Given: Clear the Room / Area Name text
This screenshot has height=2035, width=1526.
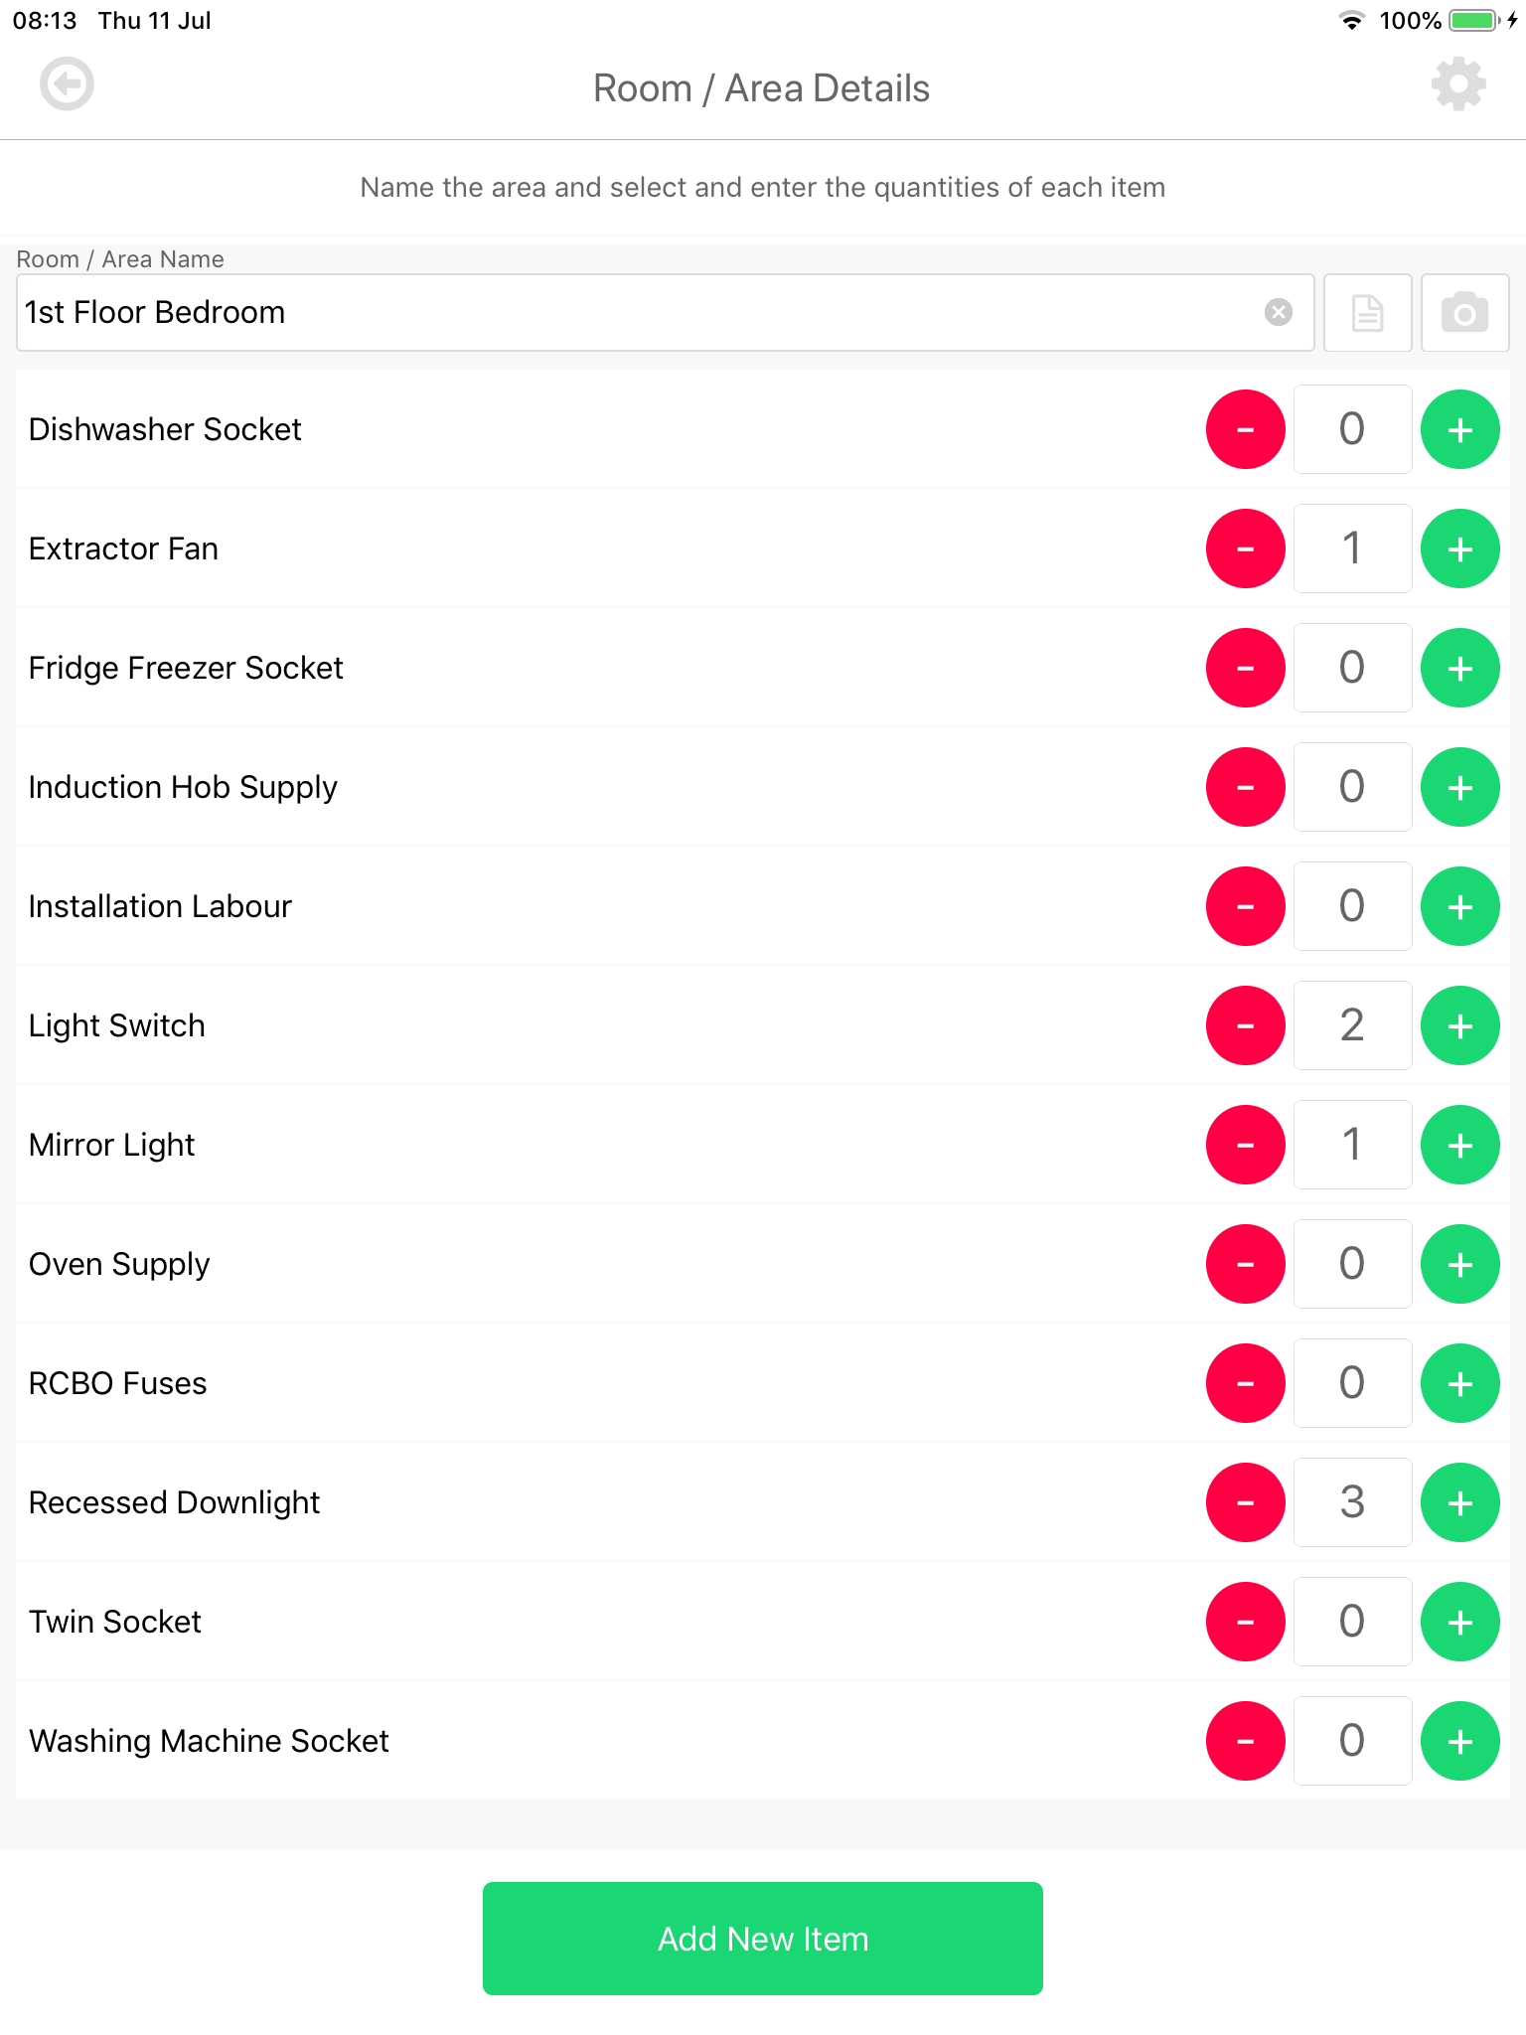Looking at the screenshot, I should [x=1279, y=313].
